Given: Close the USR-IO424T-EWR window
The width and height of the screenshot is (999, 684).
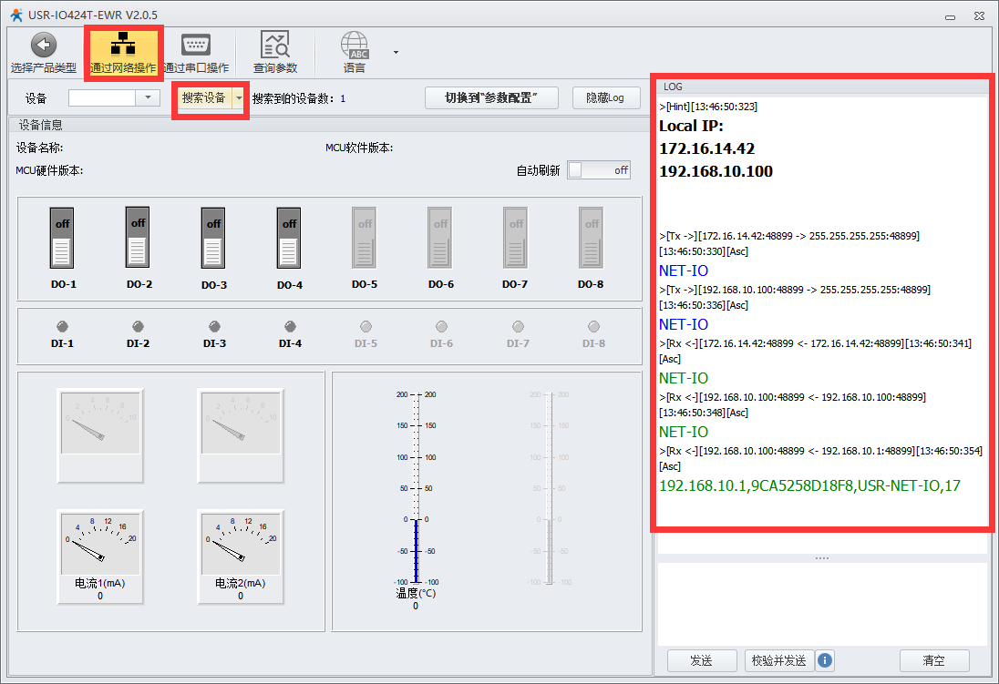Looking at the screenshot, I should point(979,15).
